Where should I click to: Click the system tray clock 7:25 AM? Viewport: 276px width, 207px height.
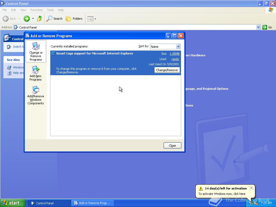pyautogui.click(x=266, y=203)
